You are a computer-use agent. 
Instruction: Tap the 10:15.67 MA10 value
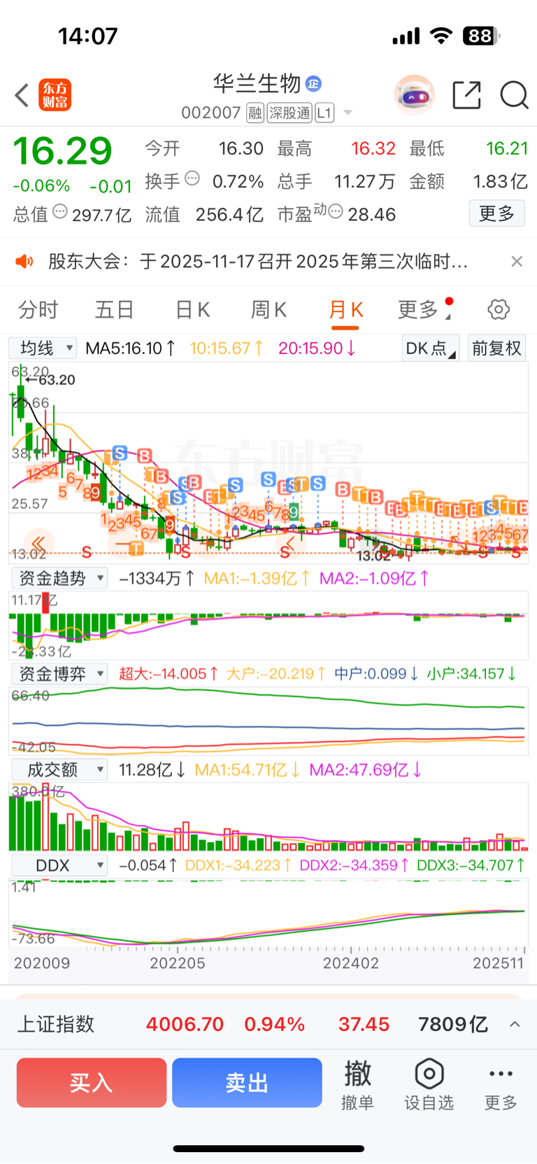pyautogui.click(x=227, y=348)
